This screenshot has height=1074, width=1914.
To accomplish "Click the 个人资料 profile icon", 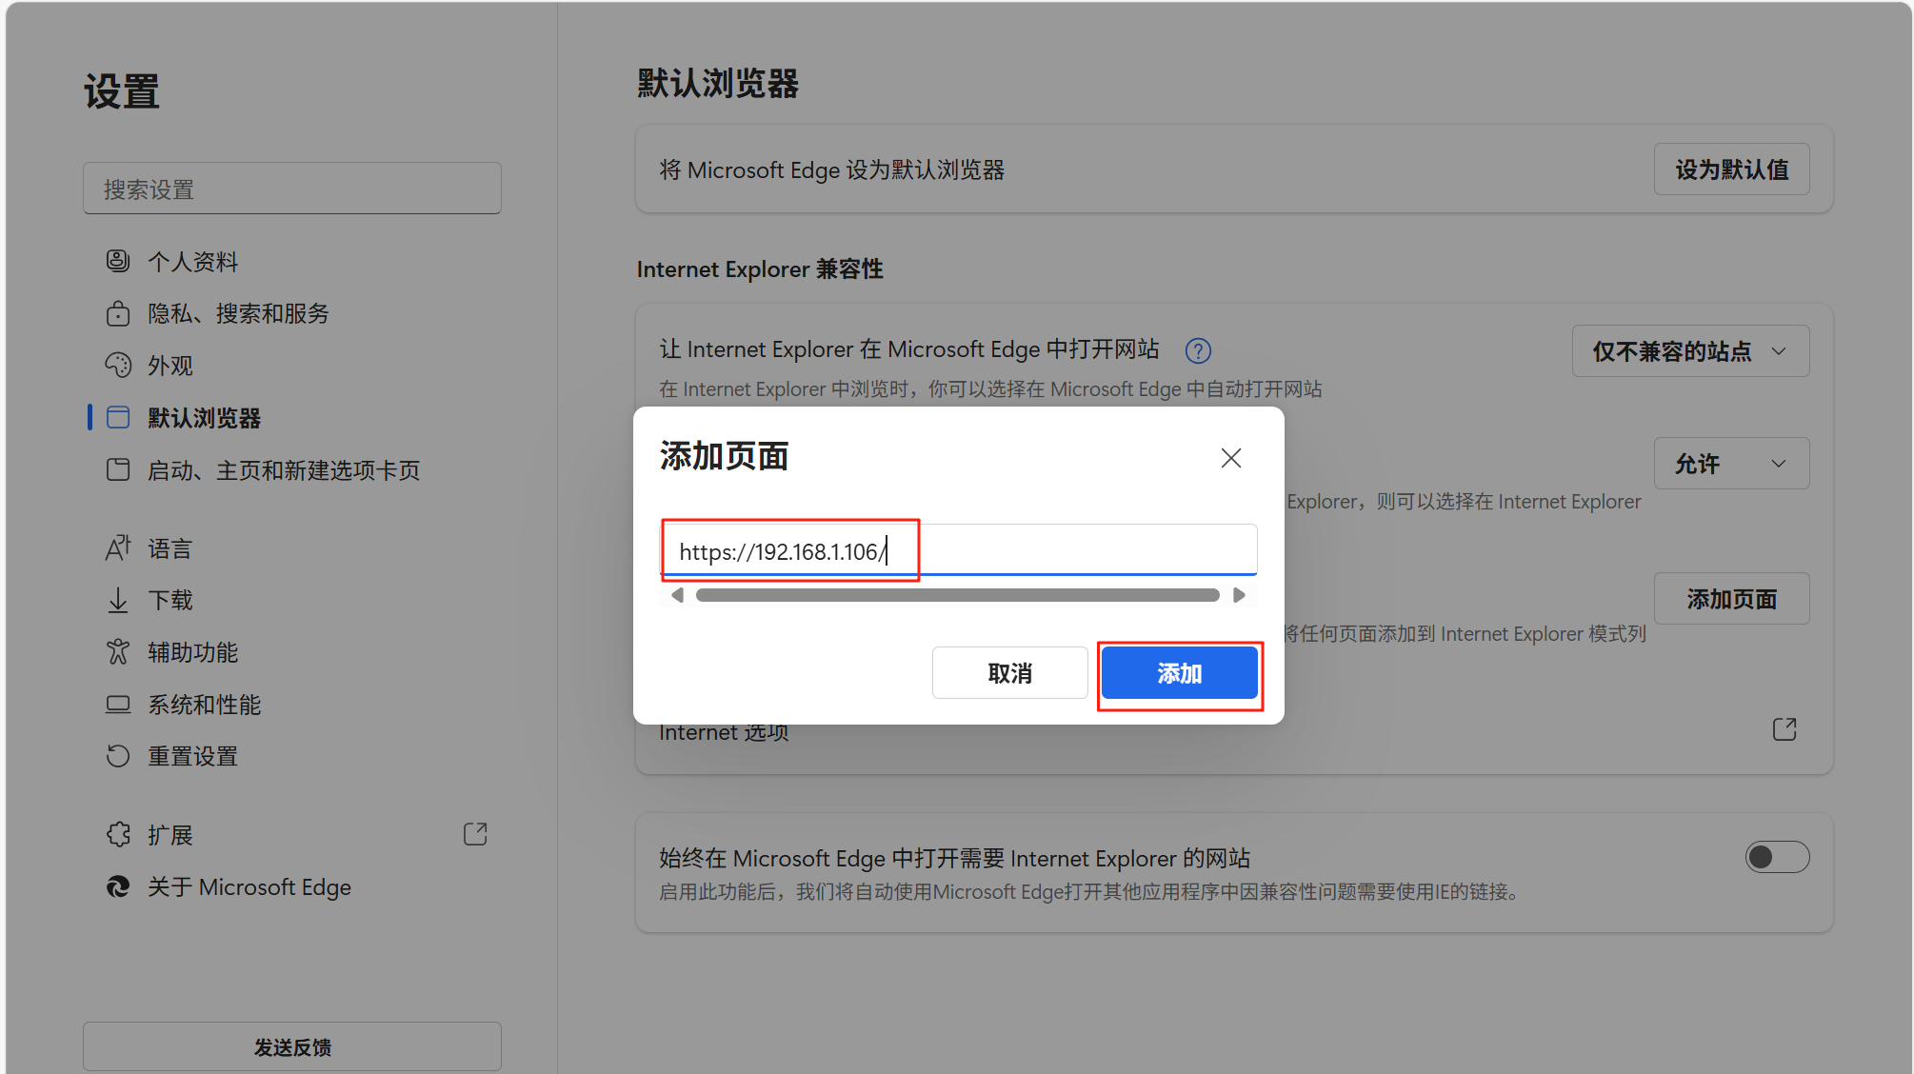I will click(118, 261).
